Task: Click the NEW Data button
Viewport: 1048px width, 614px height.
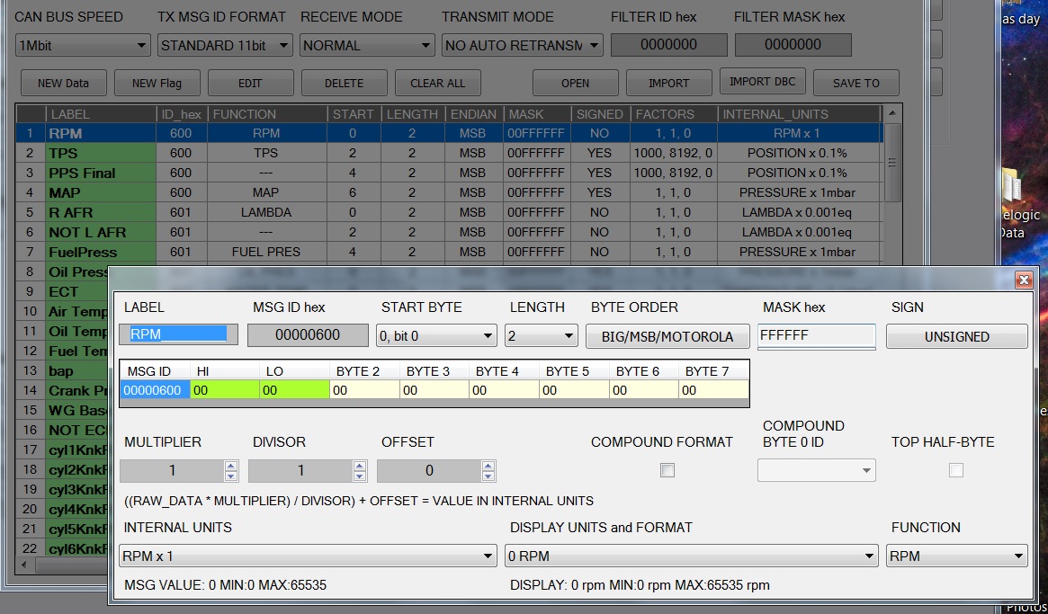Action: [x=63, y=83]
